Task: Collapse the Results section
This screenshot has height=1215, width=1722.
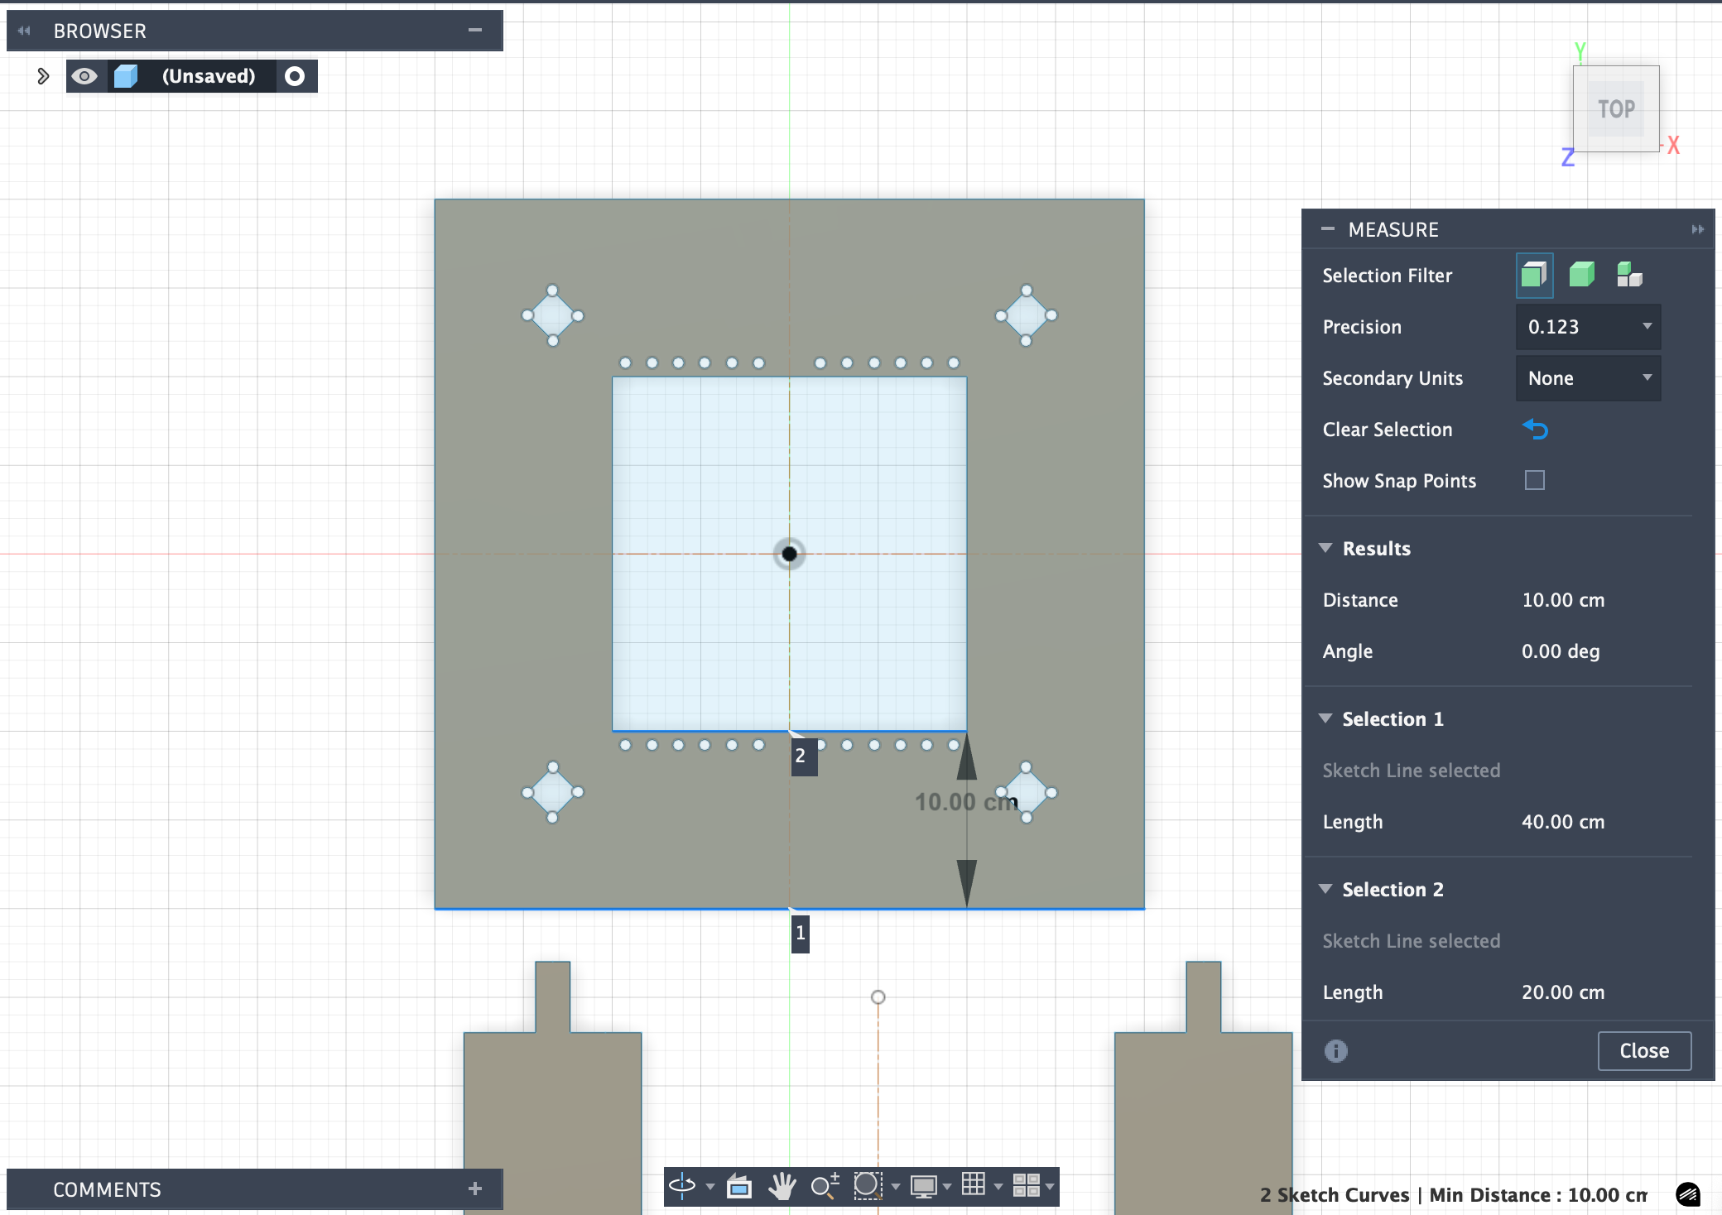Action: [1325, 548]
